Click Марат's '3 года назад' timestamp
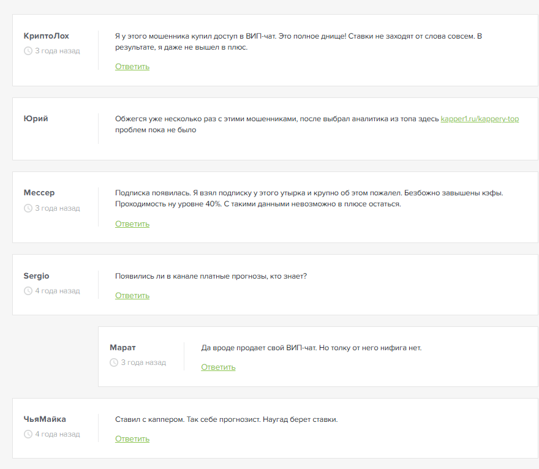 [x=143, y=362]
